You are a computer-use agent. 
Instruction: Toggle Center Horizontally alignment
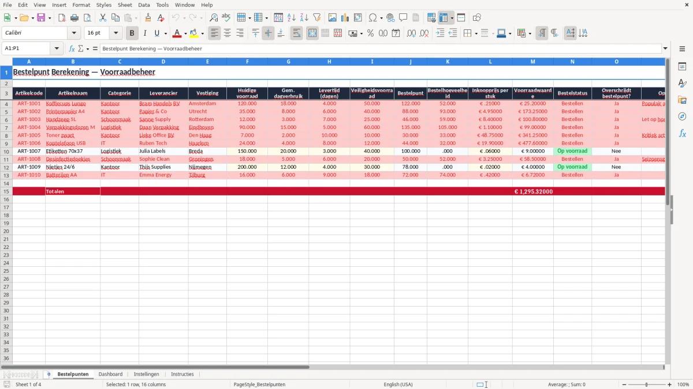click(228, 33)
